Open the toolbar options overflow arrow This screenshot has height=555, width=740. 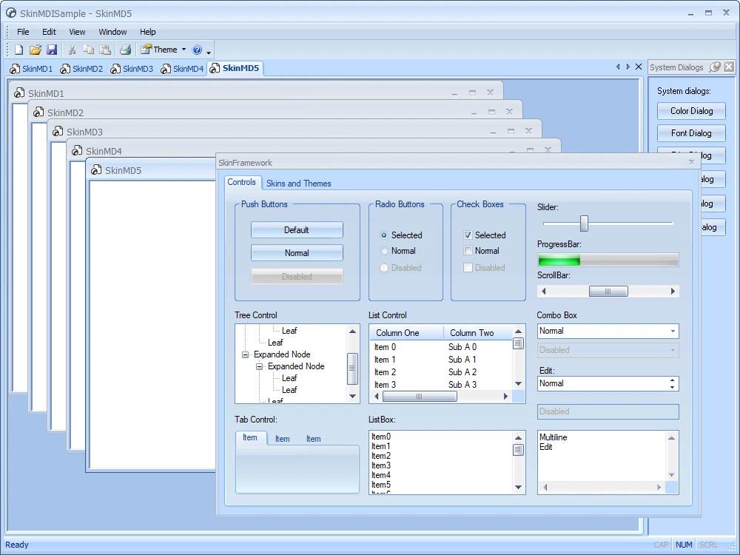point(209,52)
